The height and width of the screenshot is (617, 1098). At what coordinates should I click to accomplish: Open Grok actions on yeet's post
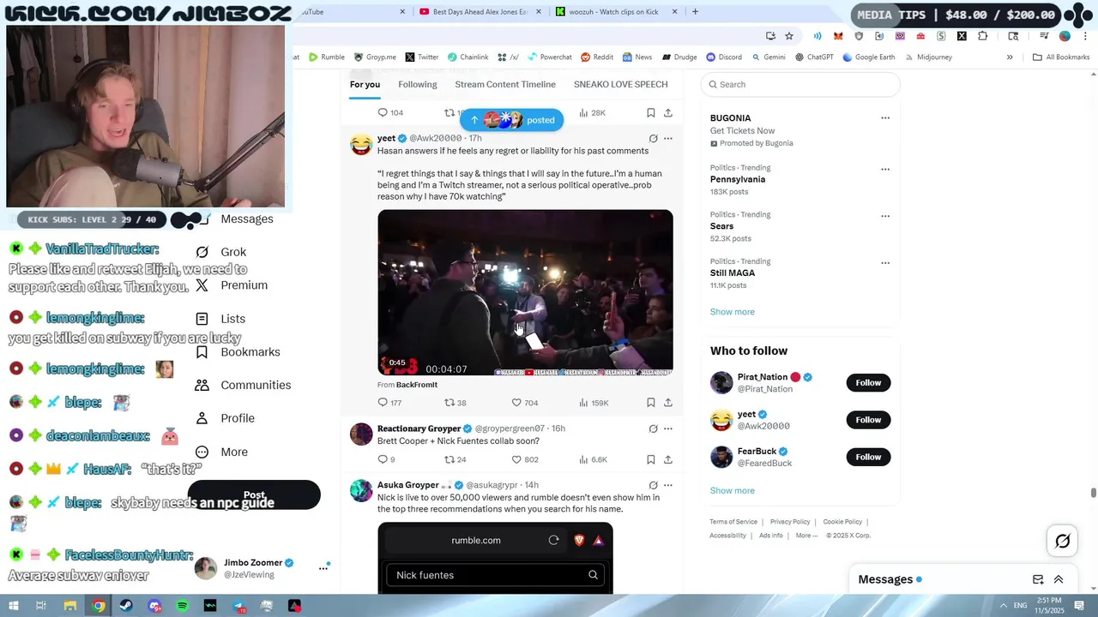pyautogui.click(x=653, y=138)
